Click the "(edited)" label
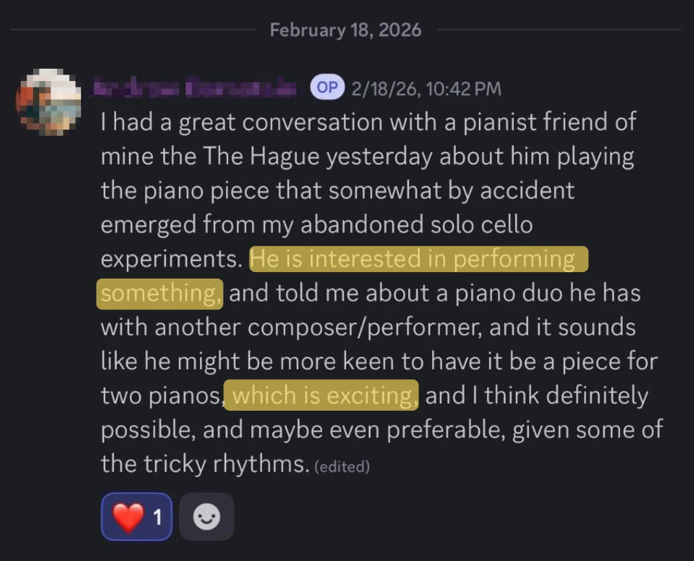 341,466
